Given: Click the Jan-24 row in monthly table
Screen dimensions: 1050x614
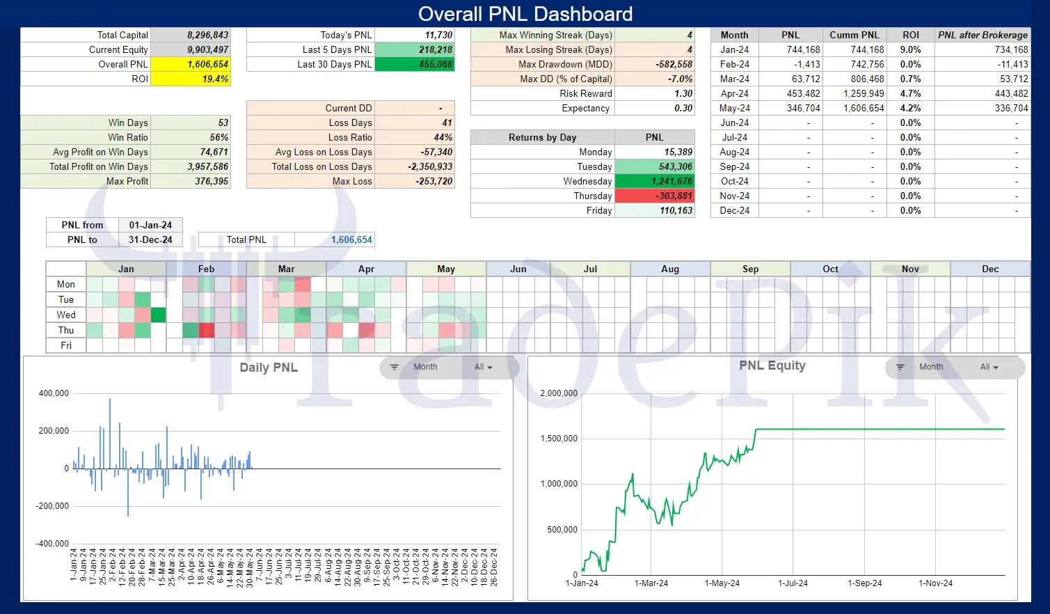Looking at the screenshot, I should pyautogui.click(x=870, y=49).
